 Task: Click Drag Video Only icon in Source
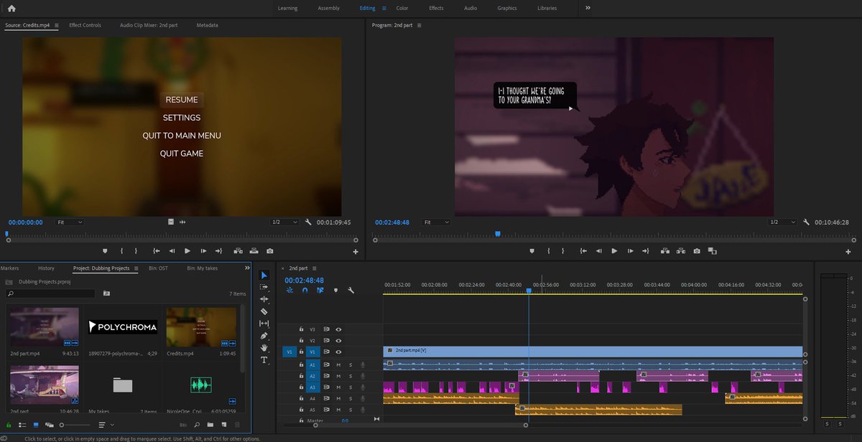[171, 222]
